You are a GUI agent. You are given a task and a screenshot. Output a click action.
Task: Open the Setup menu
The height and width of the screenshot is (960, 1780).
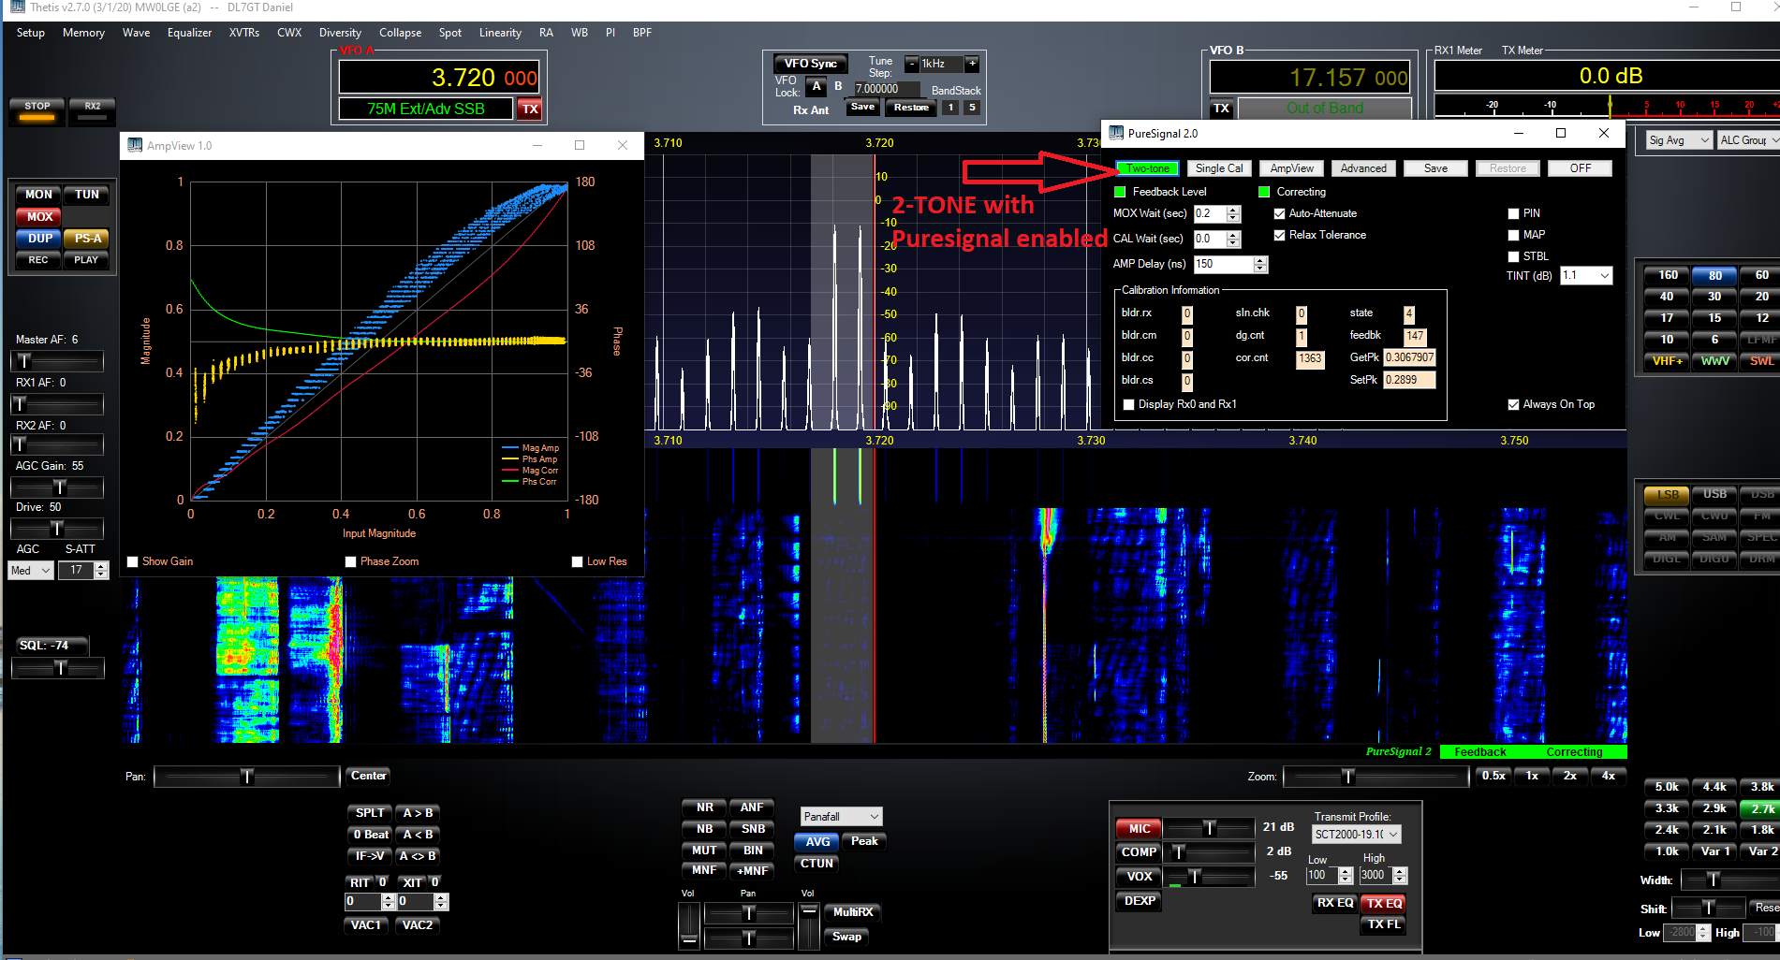31,33
